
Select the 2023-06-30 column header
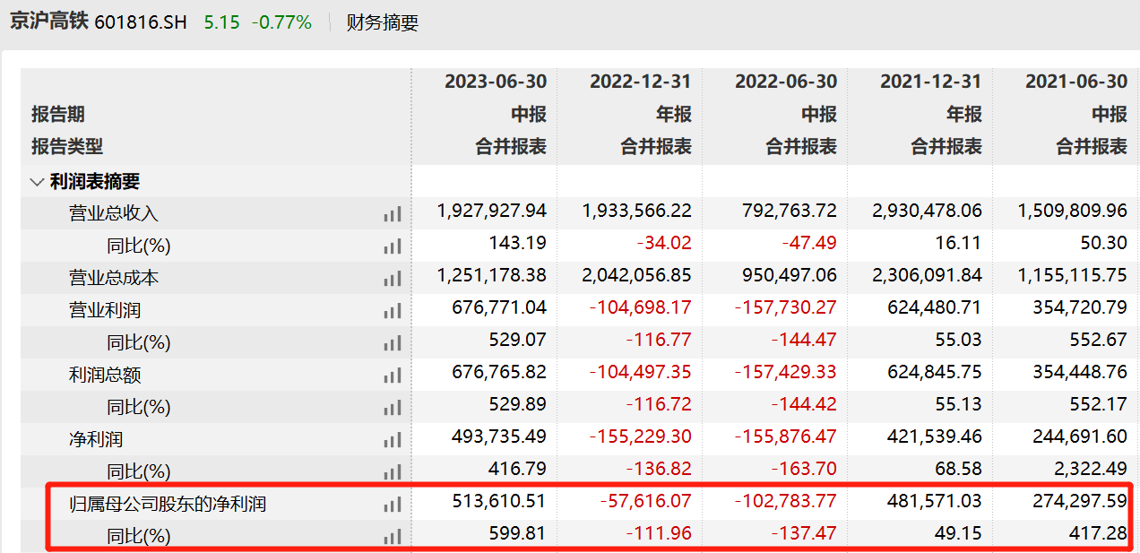[496, 82]
